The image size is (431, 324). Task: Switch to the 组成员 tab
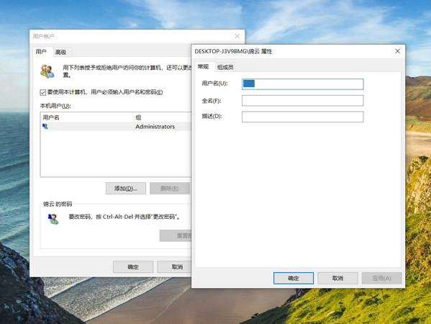click(x=225, y=67)
